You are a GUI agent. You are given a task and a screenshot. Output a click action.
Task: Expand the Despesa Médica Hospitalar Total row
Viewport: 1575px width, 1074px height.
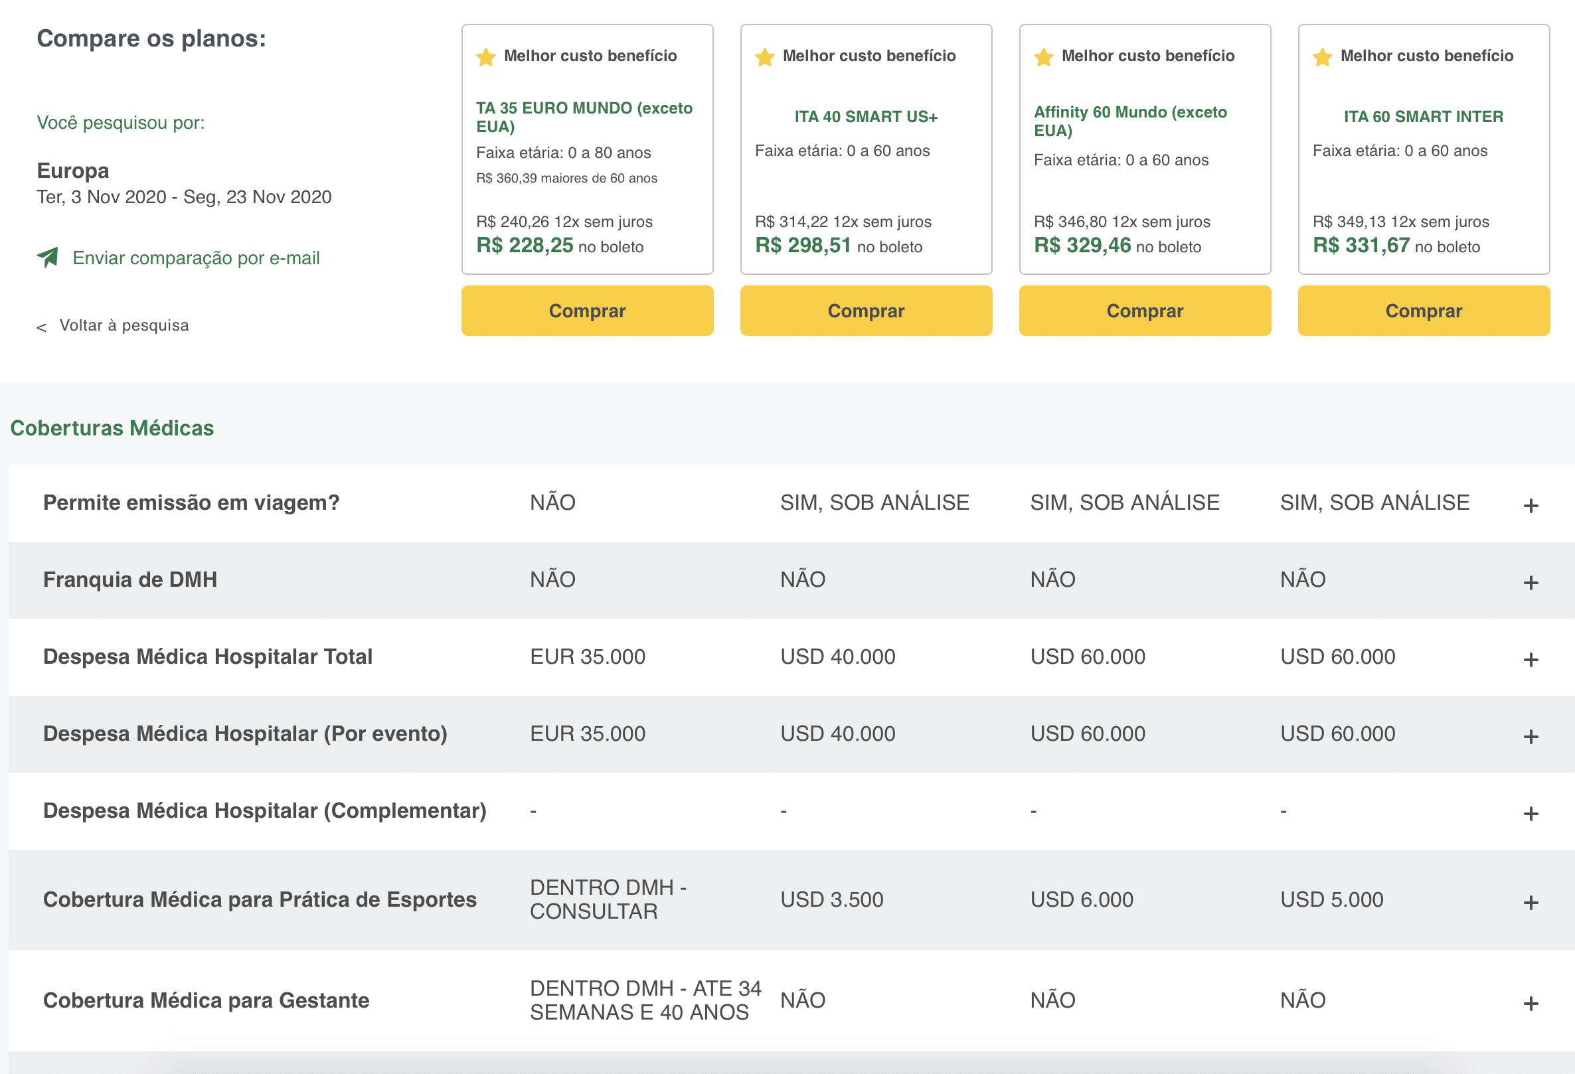point(1531,659)
